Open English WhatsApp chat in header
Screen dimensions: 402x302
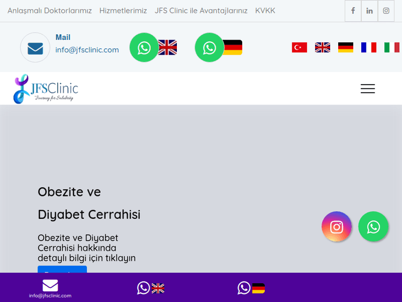coord(144,48)
